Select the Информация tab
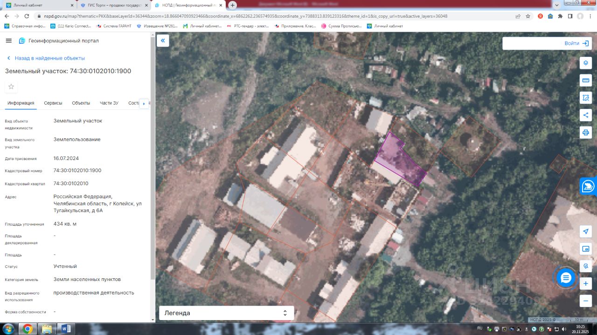The width and height of the screenshot is (597, 335). (21, 103)
